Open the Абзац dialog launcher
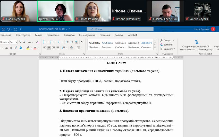 click(84, 54)
